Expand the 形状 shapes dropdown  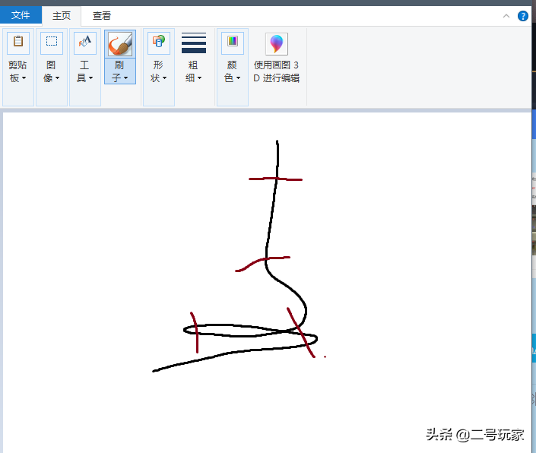click(159, 71)
